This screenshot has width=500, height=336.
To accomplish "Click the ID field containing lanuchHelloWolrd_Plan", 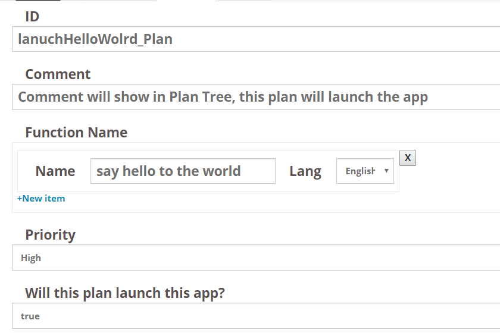I will pyautogui.click(x=256, y=39).
